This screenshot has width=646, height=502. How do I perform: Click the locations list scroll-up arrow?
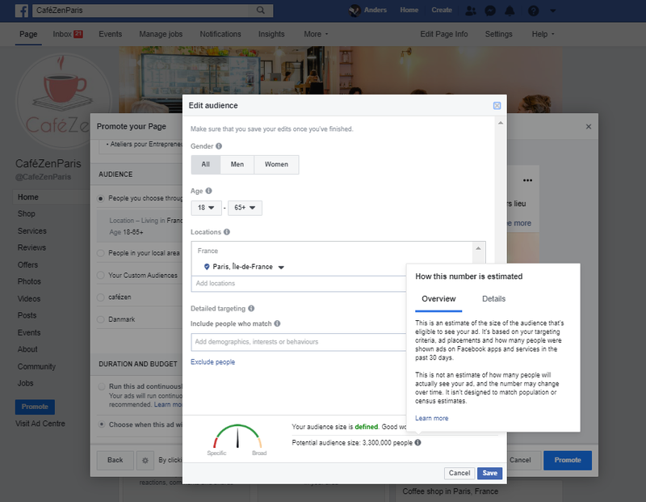(478, 248)
